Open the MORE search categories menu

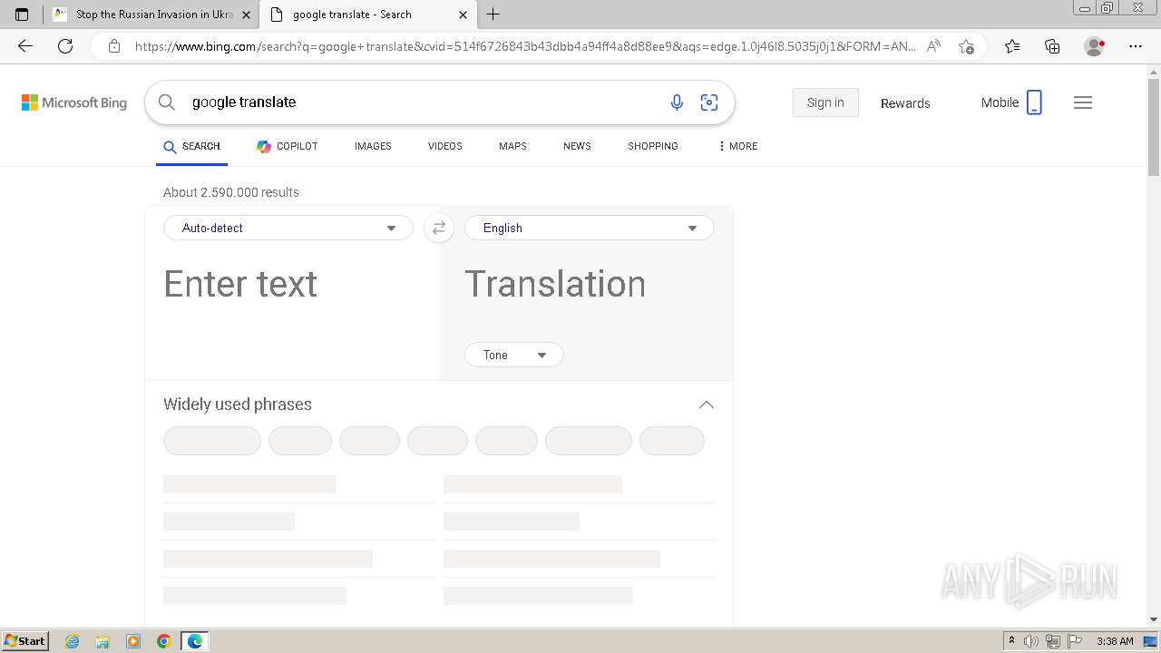(738, 146)
